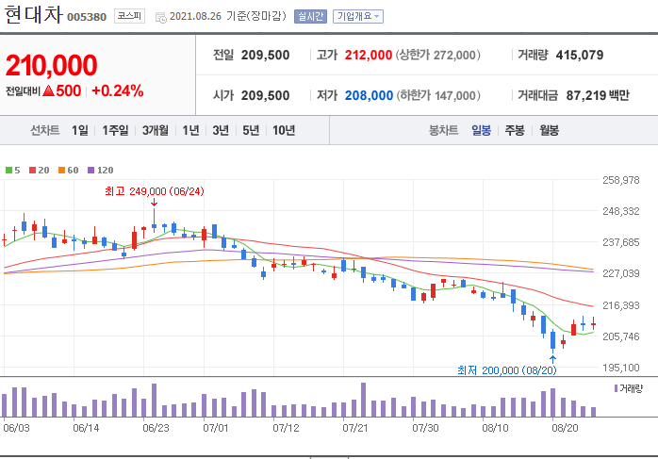Click the 최저 200,000 (08/20) annotation
The height and width of the screenshot is (459, 658).
pos(507,370)
